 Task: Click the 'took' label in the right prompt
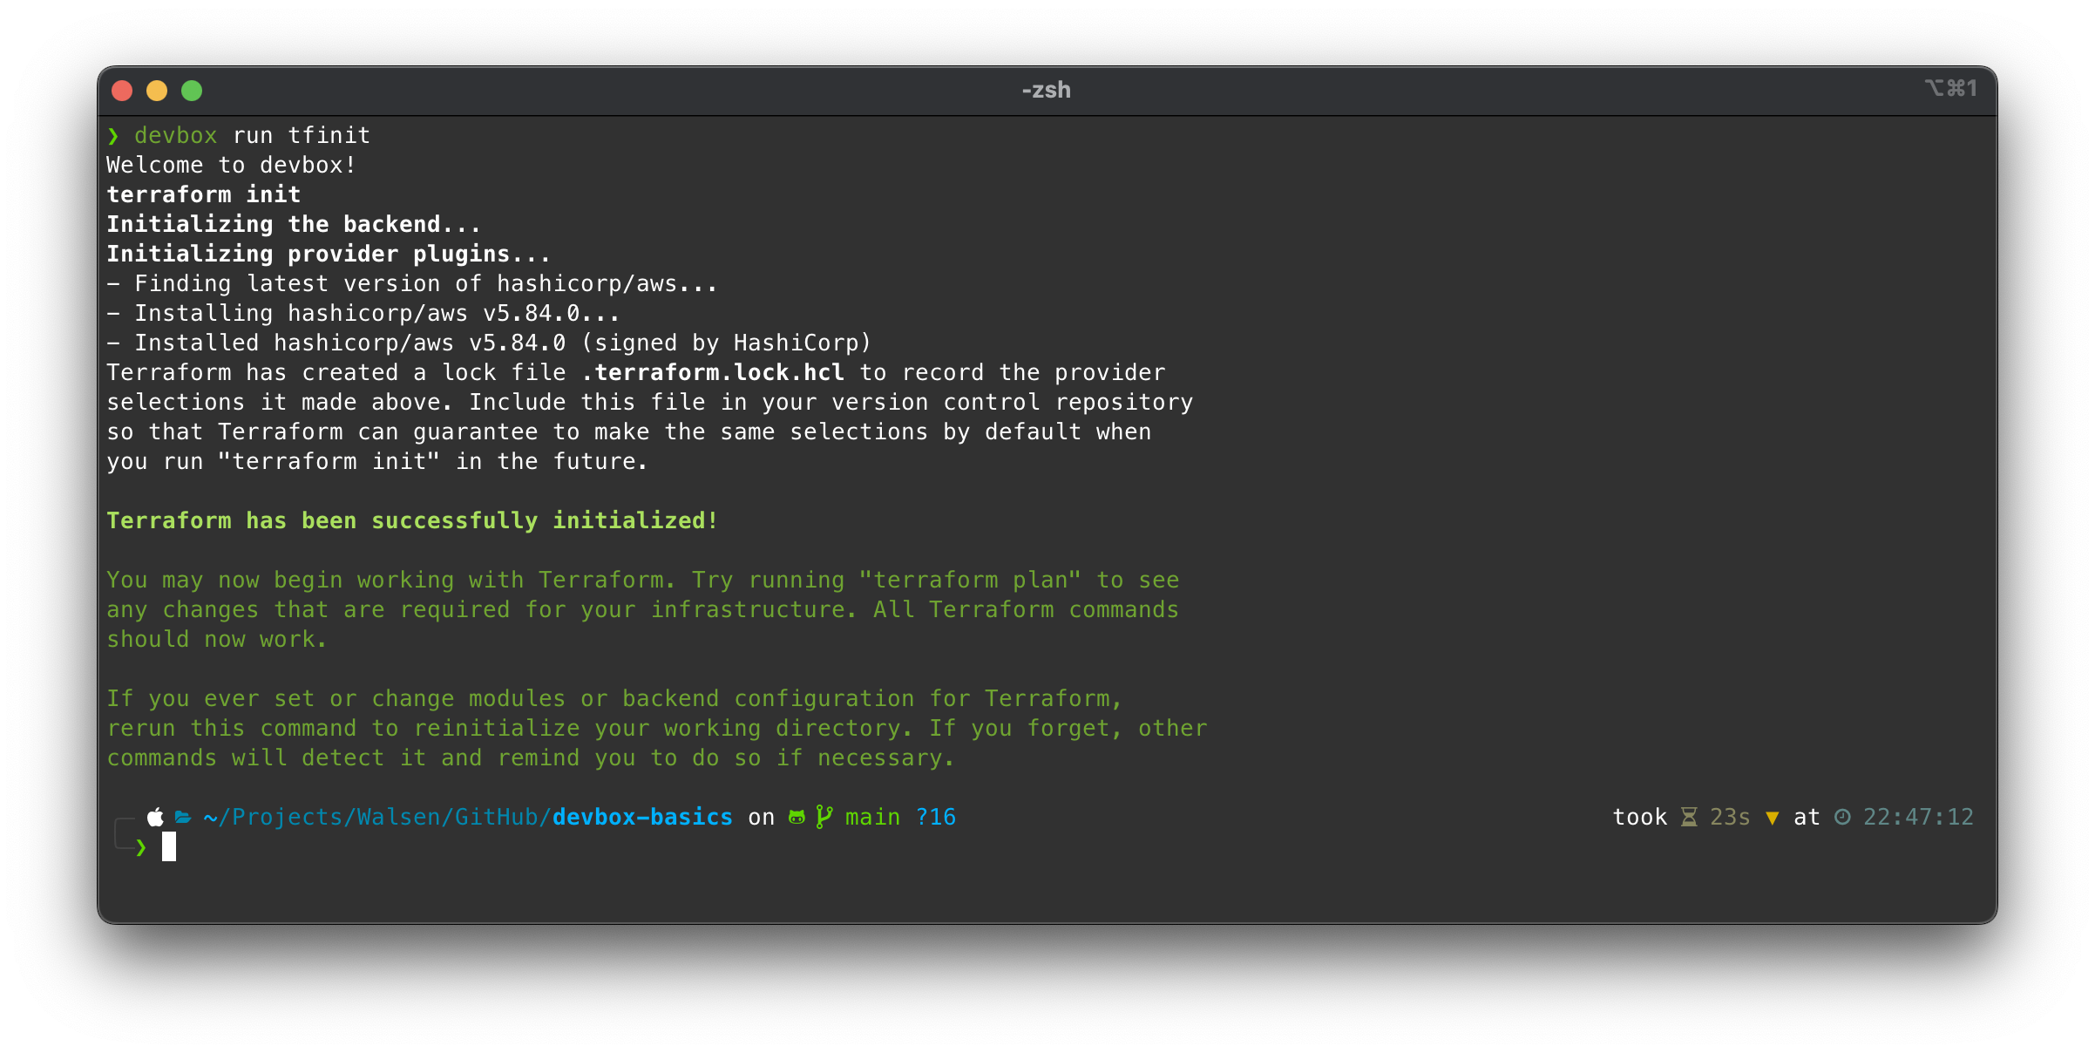1640,817
